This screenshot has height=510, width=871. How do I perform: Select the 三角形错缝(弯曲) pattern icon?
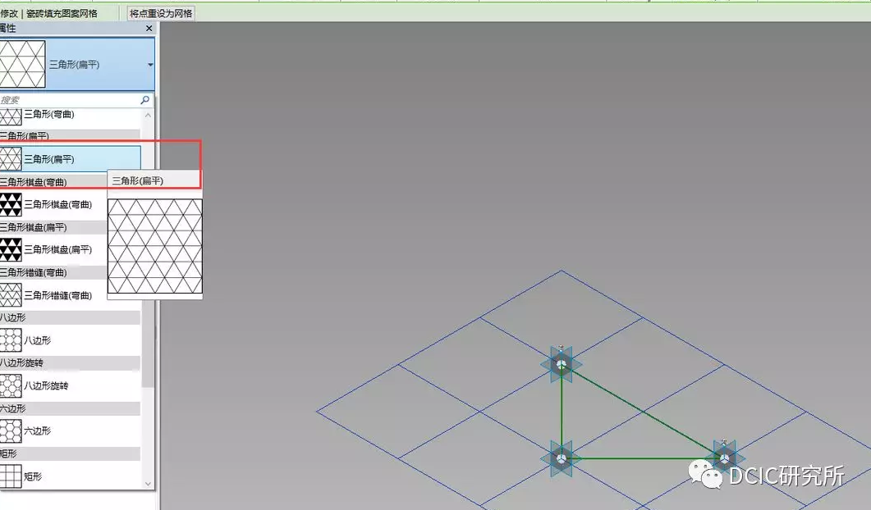click(11, 295)
